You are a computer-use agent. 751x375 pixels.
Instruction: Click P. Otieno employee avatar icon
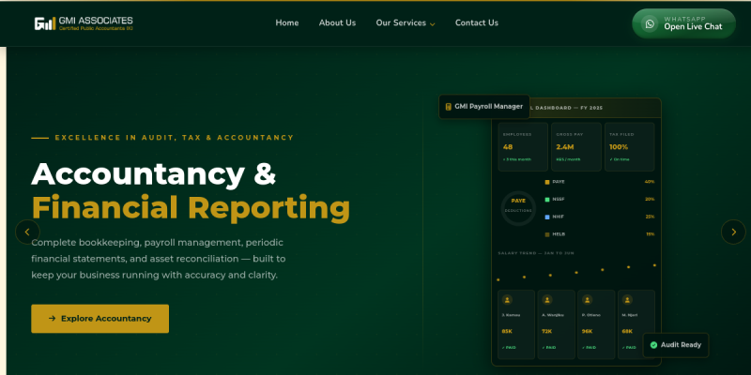tap(588, 301)
